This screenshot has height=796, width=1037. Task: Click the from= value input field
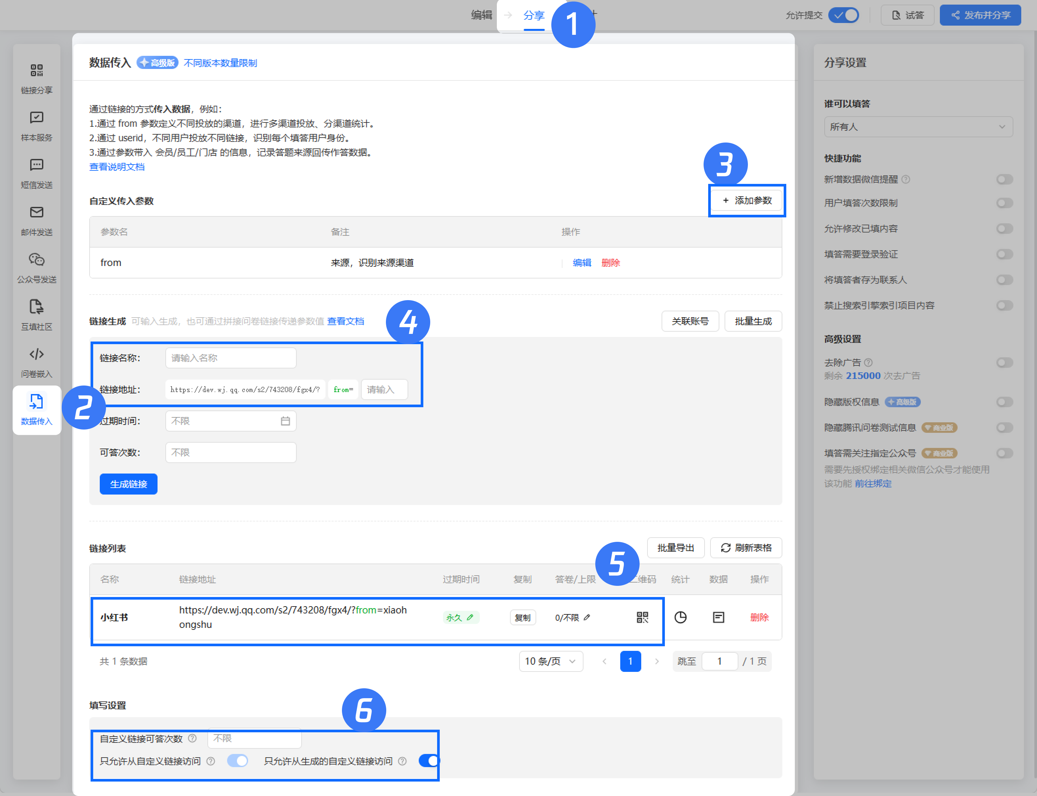click(x=384, y=389)
